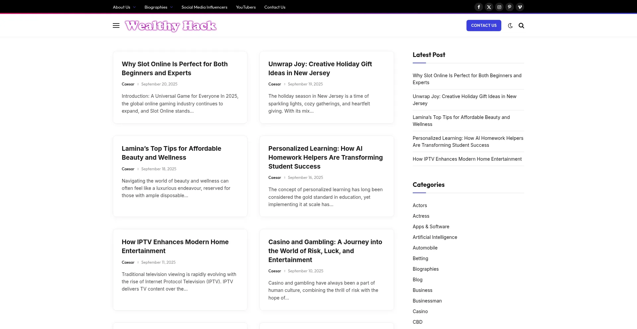Open the Facebook social icon
This screenshot has width=637, height=329.
coord(478,7)
